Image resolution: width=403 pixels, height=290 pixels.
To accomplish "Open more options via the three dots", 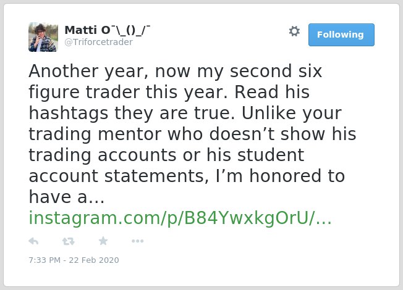I will [x=137, y=241].
